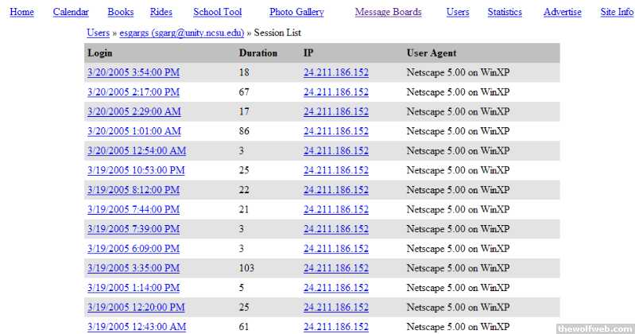Select the 3/20/2005 12:54:00 AM login
The height and width of the screenshot is (334, 635).
coord(137,150)
